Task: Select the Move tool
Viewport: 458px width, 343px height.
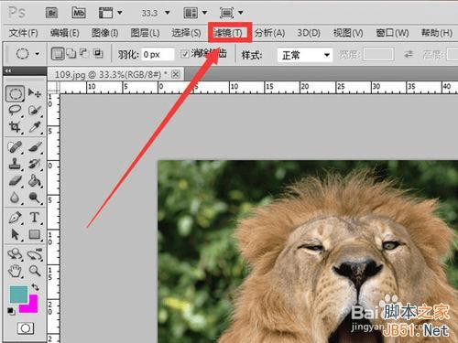Action: [35, 92]
